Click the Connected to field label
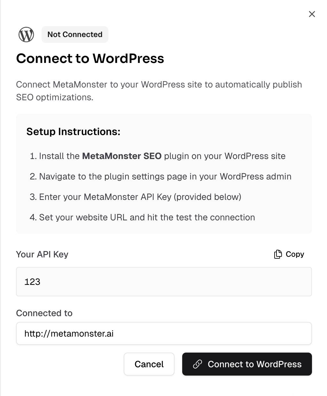Viewport: 327px width, 396px height. (44, 313)
